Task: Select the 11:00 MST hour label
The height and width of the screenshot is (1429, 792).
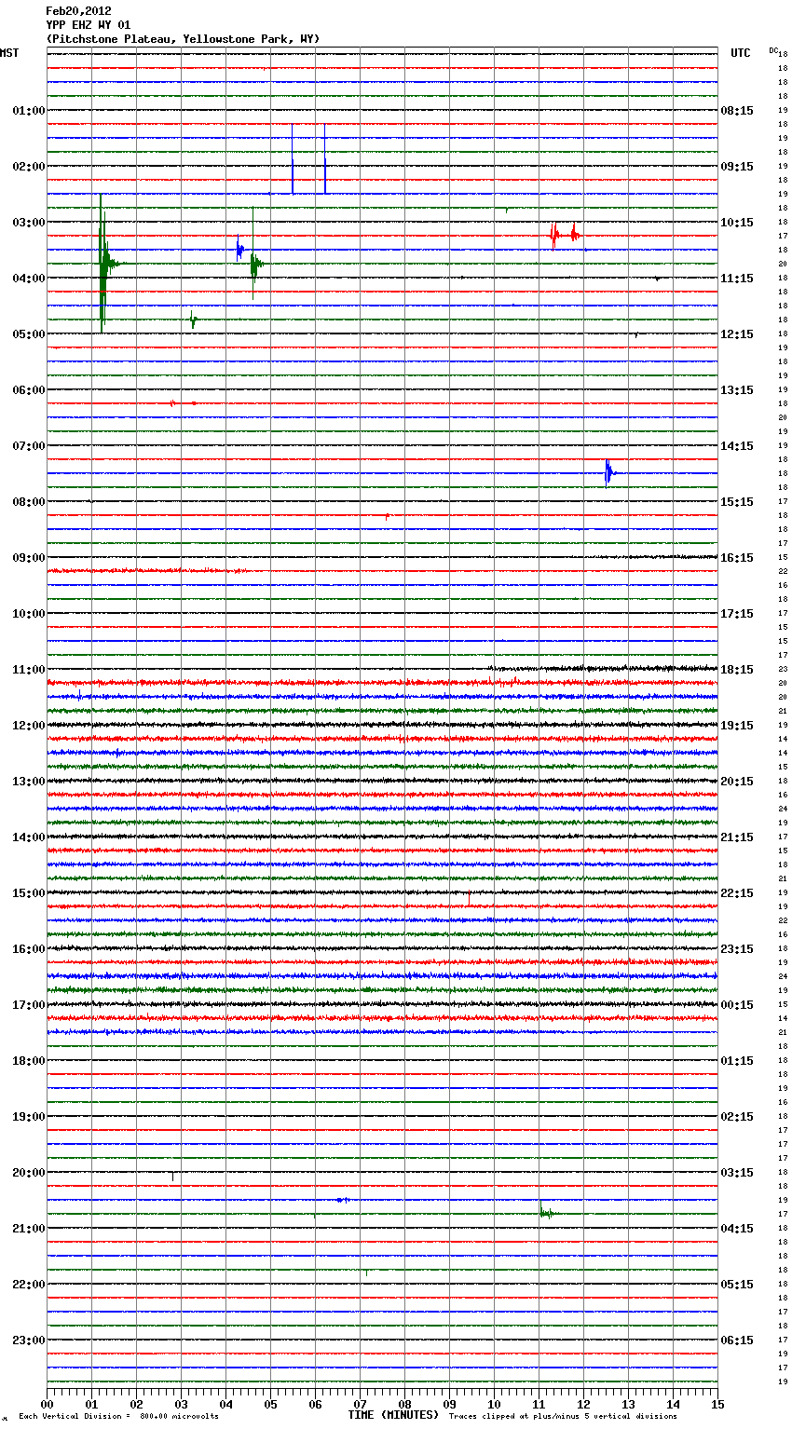Action: pyautogui.click(x=29, y=670)
